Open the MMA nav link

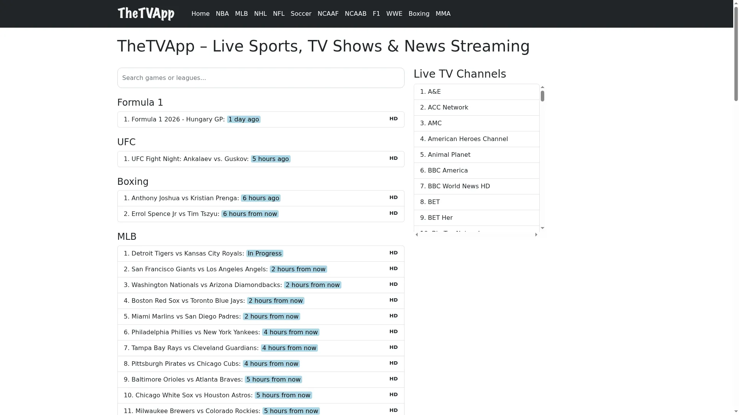(443, 14)
